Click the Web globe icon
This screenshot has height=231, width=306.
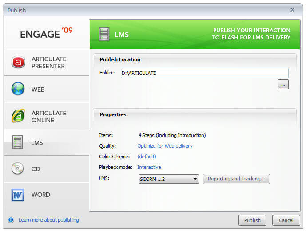(18, 89)
